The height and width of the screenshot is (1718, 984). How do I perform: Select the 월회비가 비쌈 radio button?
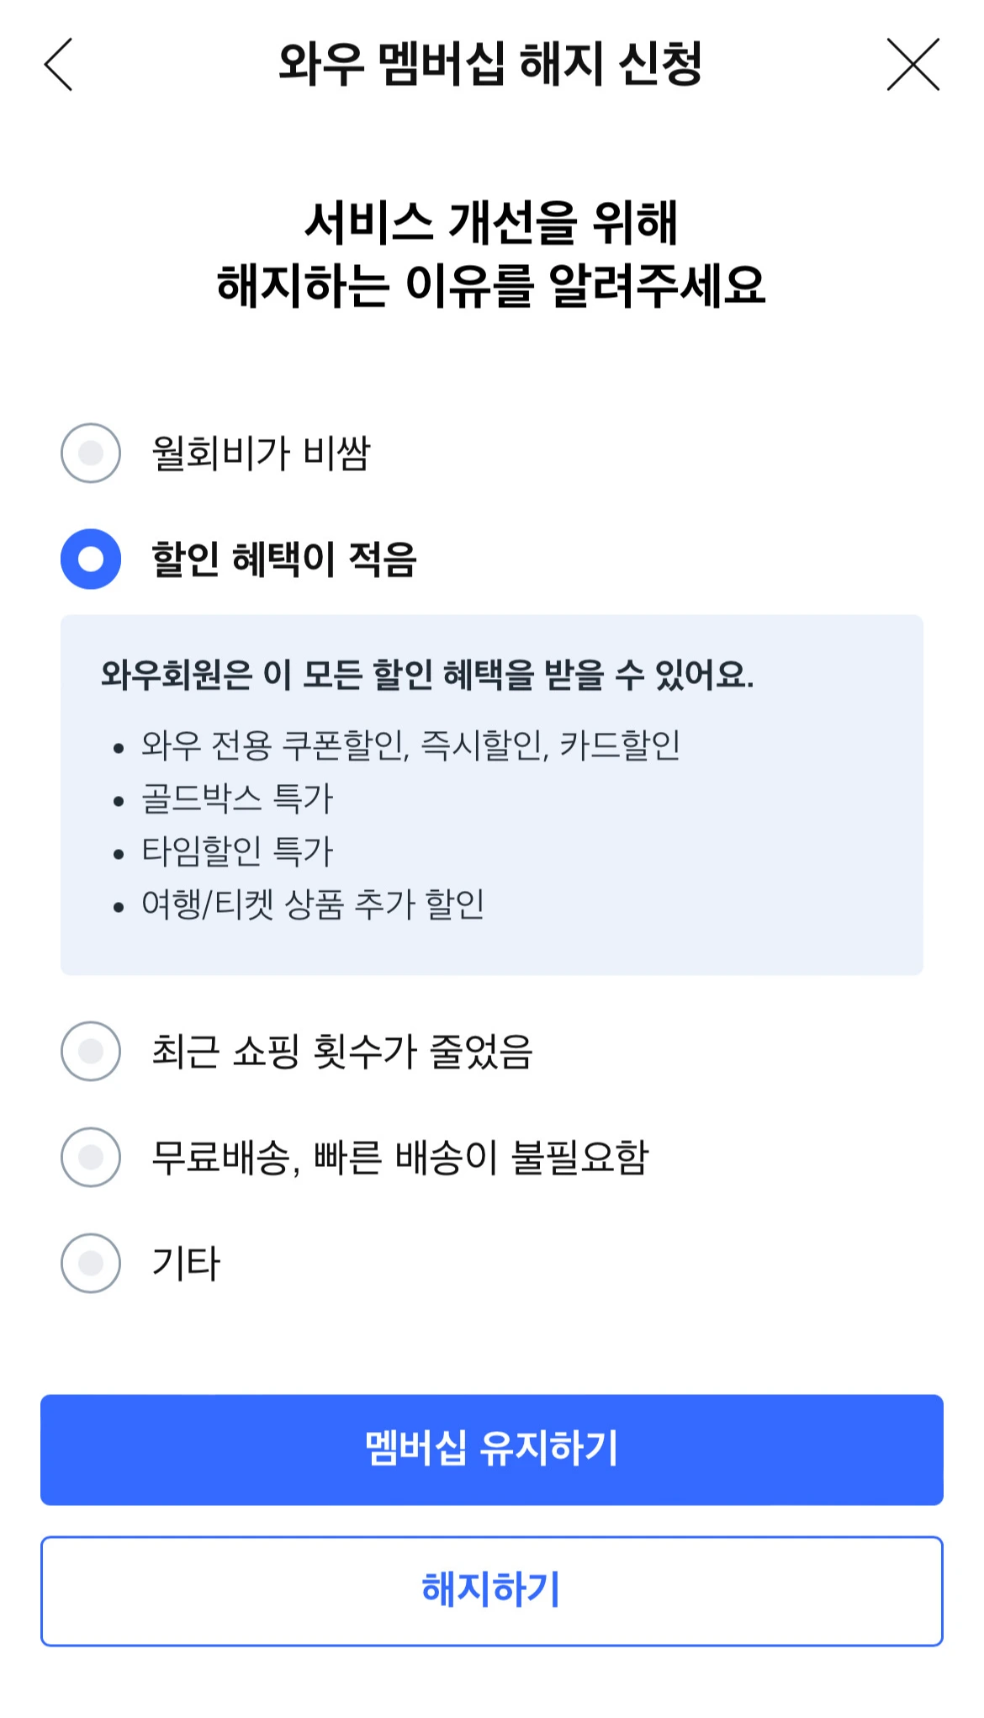(91, 453)
